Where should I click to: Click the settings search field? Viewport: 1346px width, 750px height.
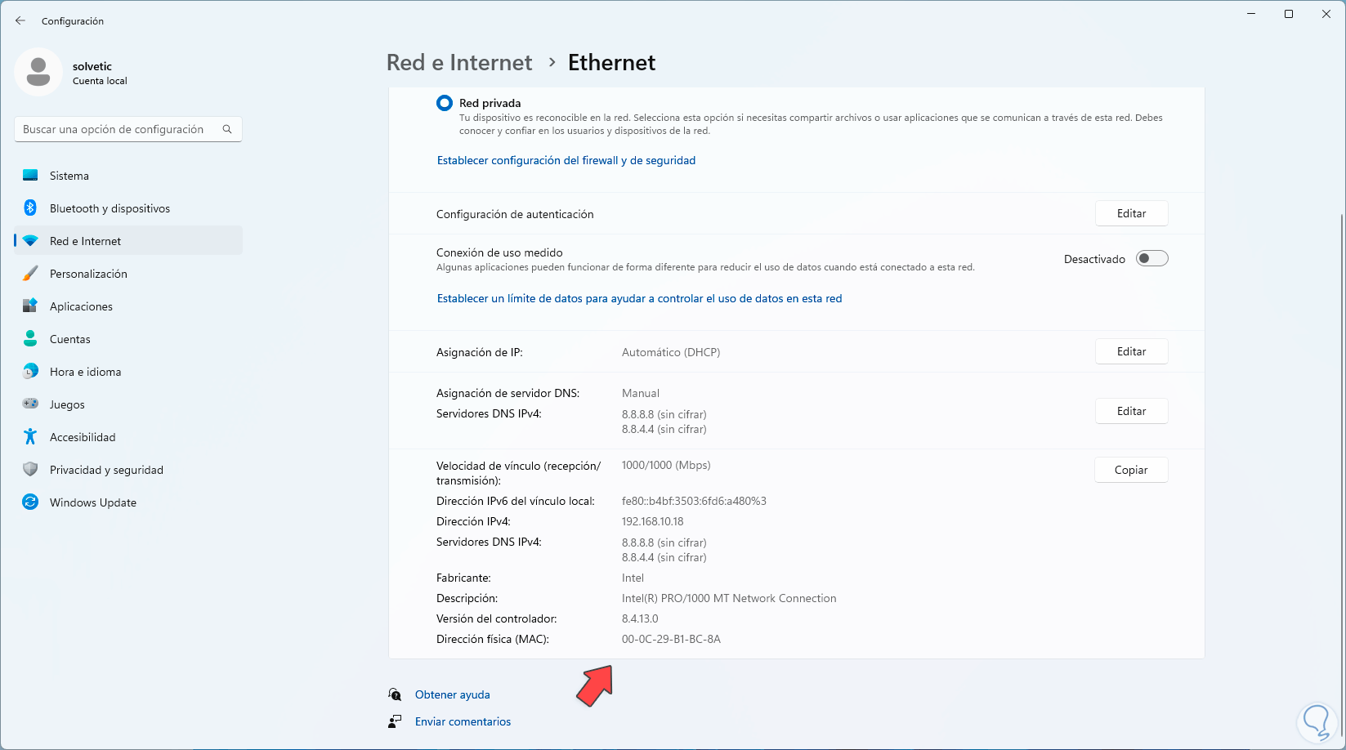pos(119,129)
